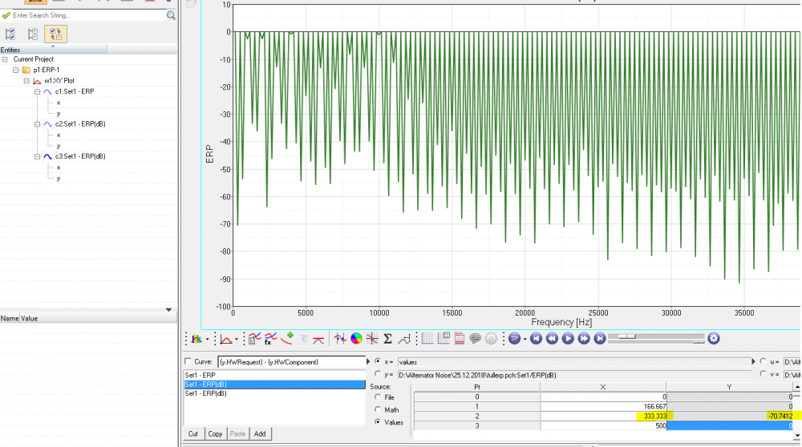Choose File as the data source
Viewport: 802px width, 447px height.
point(378,397)
